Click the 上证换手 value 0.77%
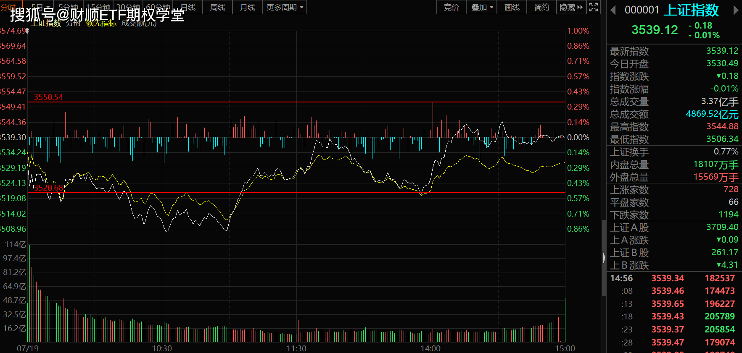This screenshot has height=353, width=742. point(726,152)
